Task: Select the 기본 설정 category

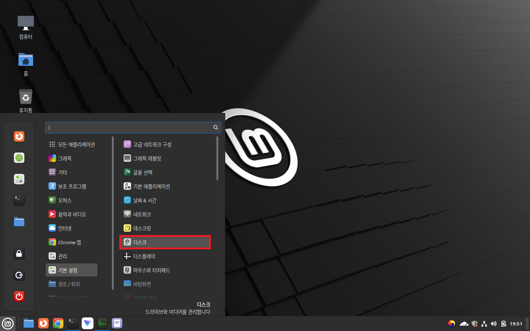Action: pos(72,270)
